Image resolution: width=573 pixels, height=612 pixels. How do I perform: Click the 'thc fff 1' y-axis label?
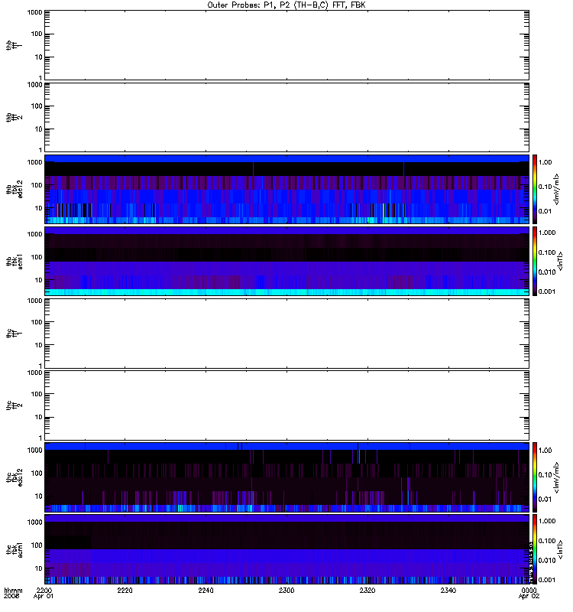click(x=14, y=334)
